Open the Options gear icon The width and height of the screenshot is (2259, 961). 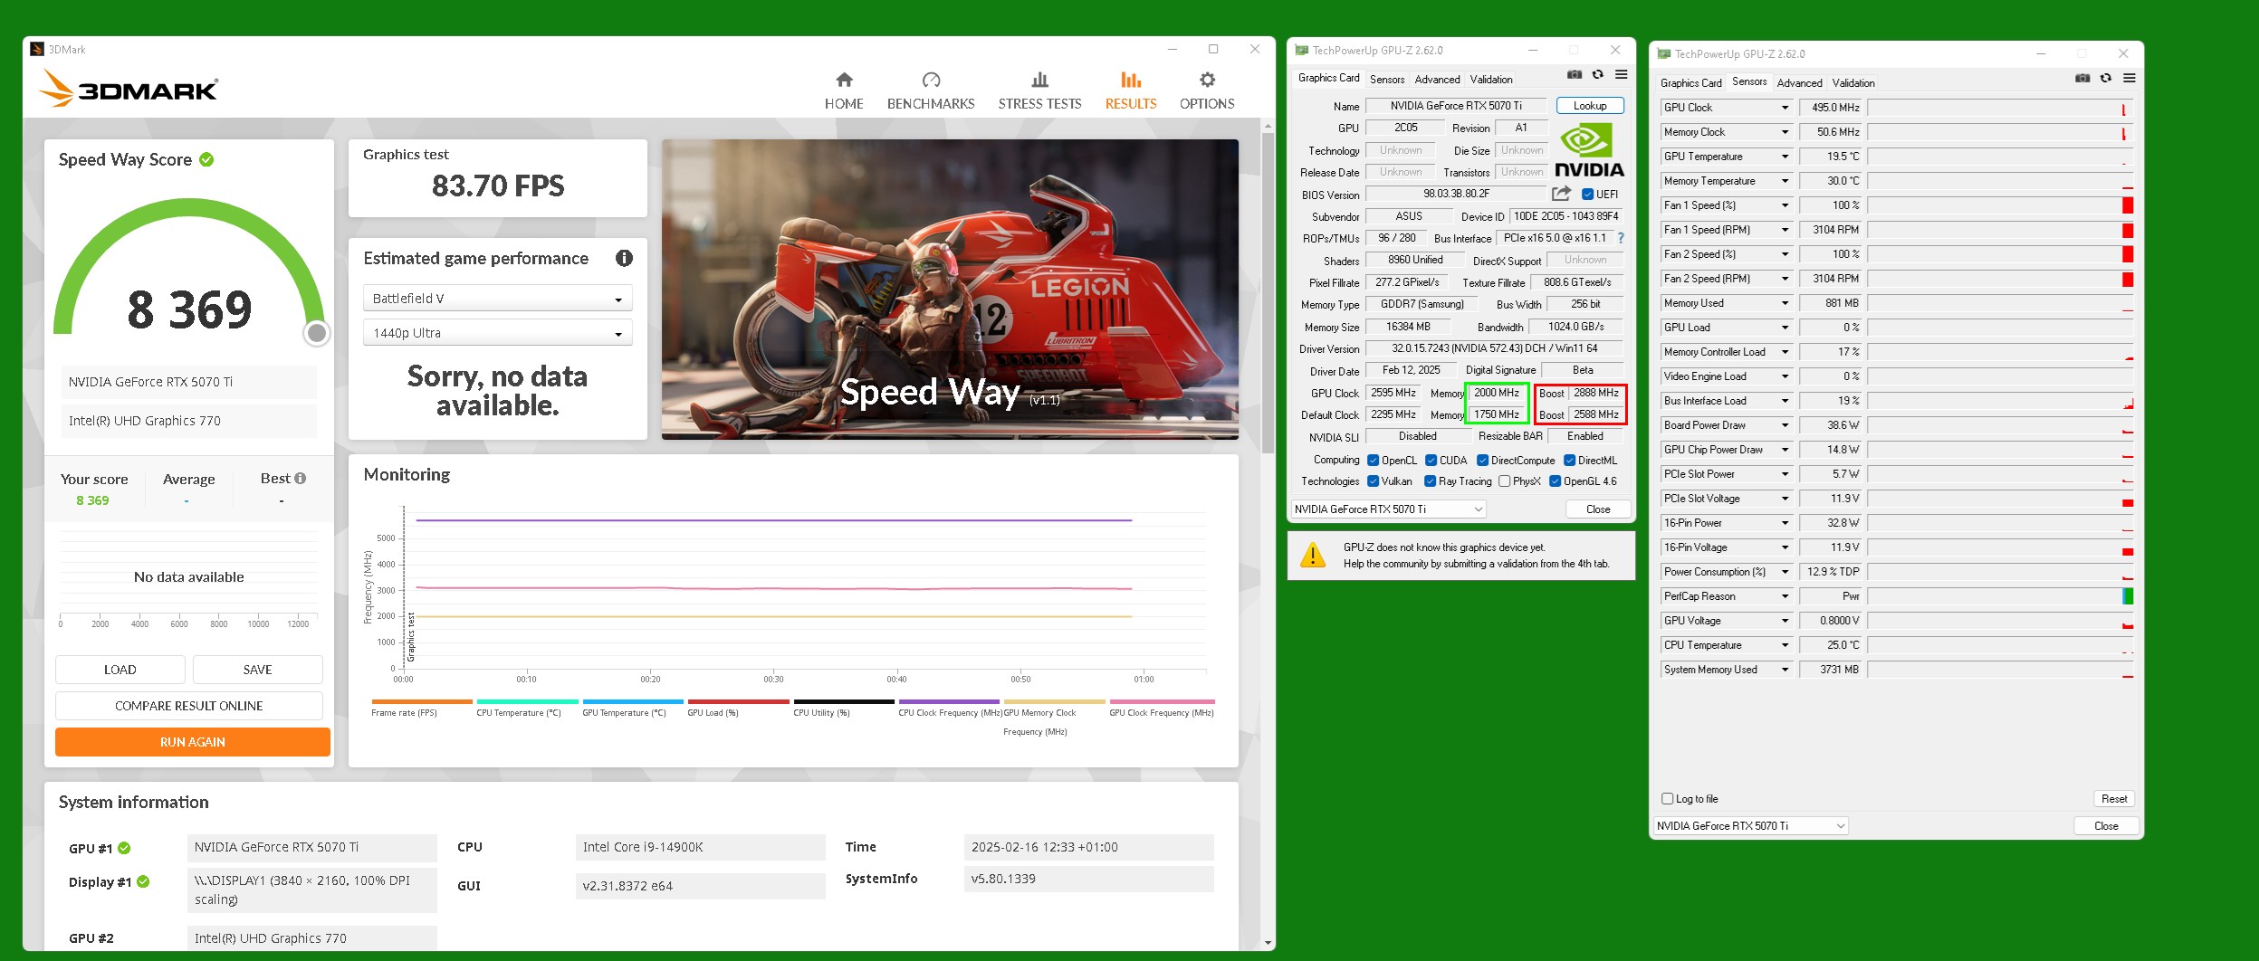[x=1206, y=81]
